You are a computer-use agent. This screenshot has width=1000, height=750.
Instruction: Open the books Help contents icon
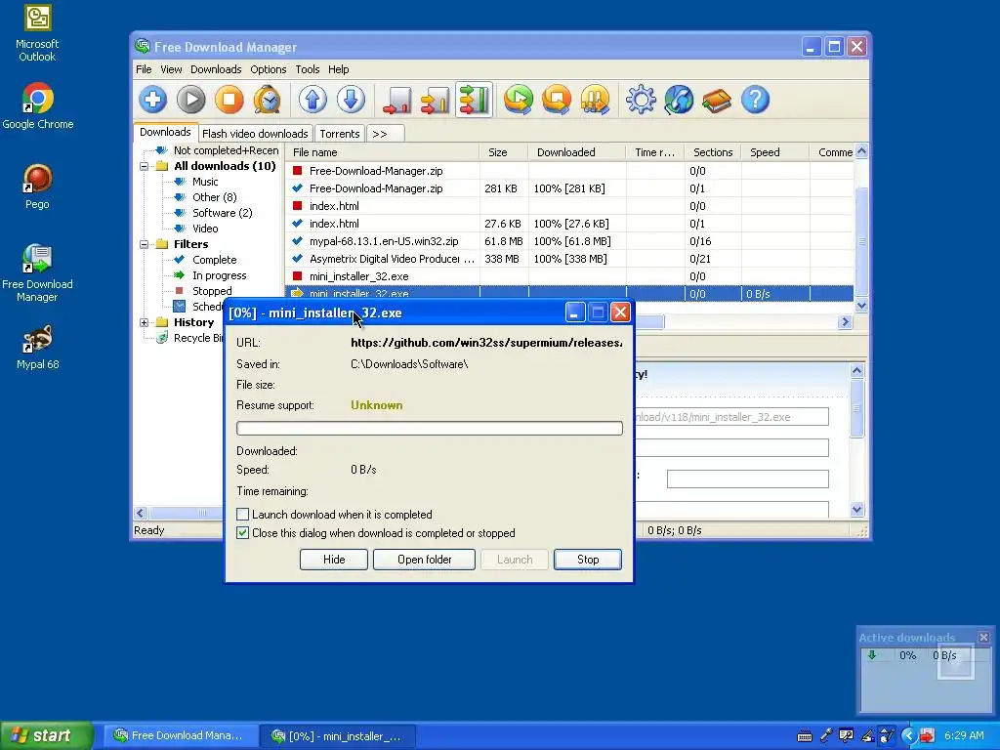point(717,101)
